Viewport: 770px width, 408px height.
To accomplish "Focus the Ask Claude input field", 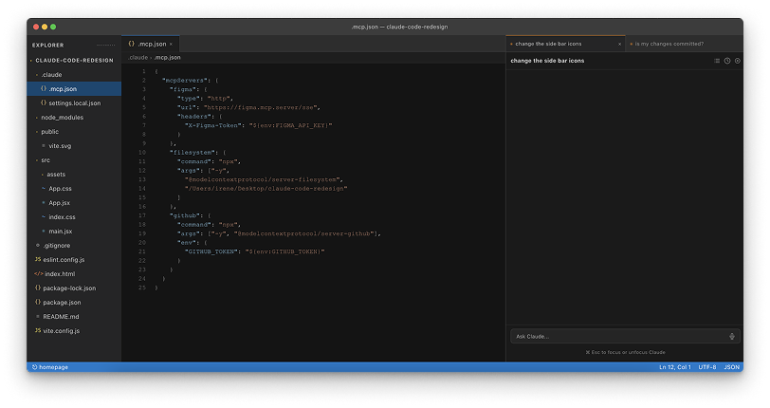I will pos(625,336).
